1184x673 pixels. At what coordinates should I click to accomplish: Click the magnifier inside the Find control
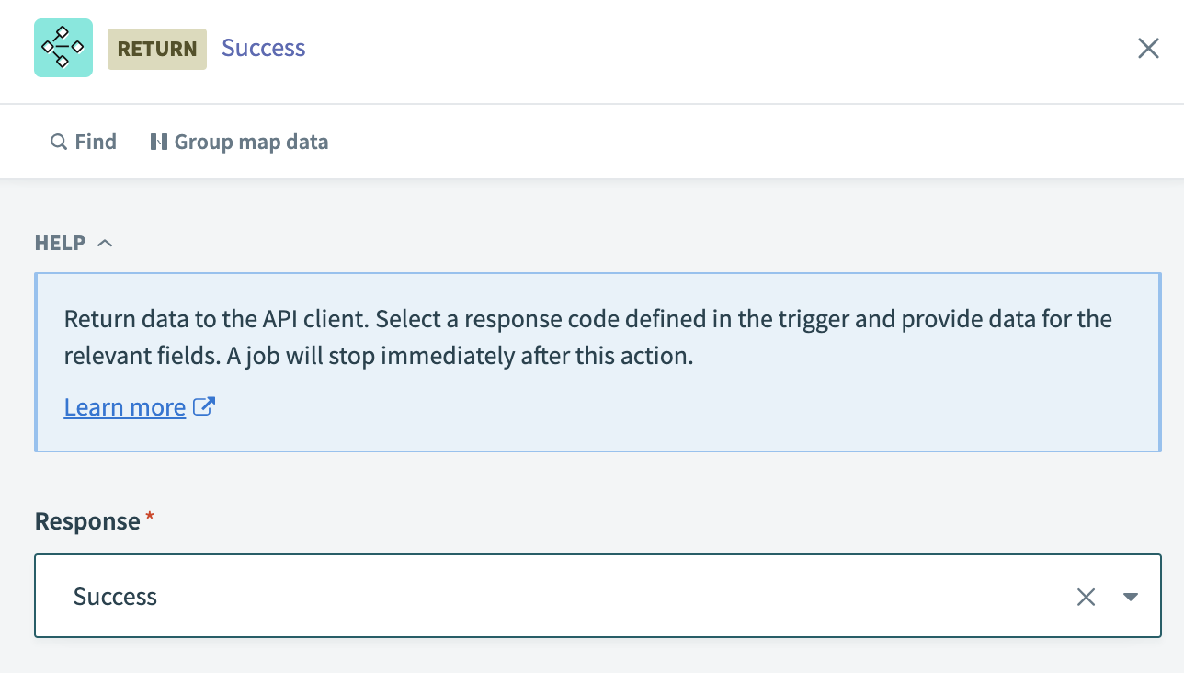tap(59, 142)
